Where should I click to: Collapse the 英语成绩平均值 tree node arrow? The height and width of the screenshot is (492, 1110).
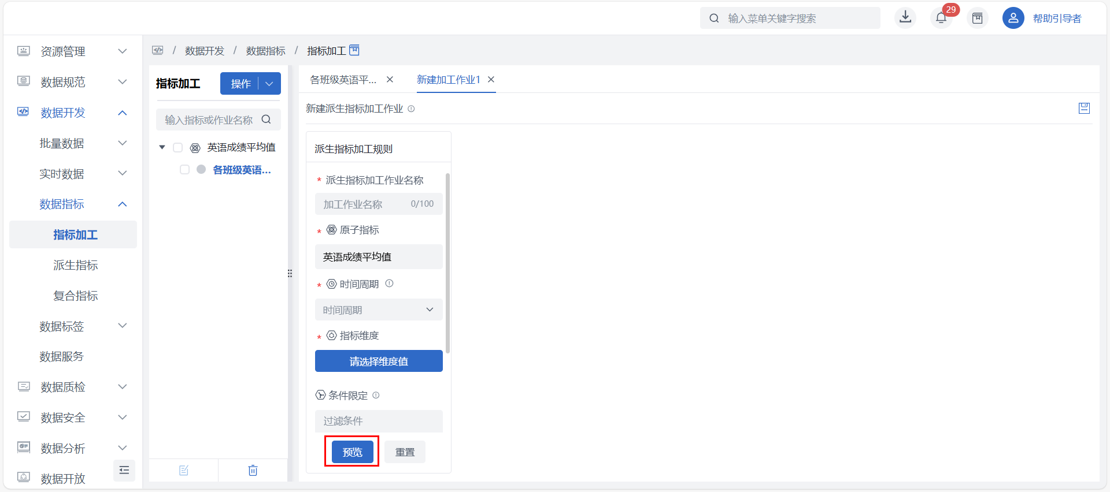tap(162, 148)
